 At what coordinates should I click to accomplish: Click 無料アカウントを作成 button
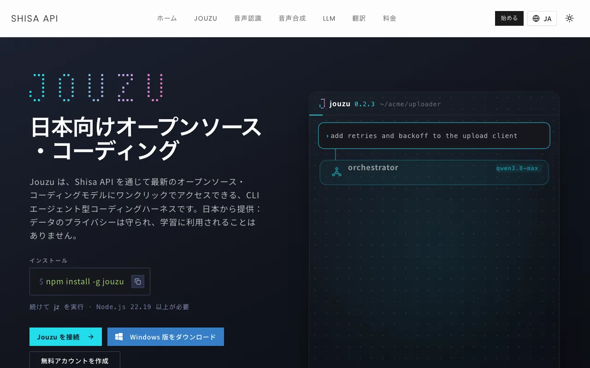coord(75,360)
